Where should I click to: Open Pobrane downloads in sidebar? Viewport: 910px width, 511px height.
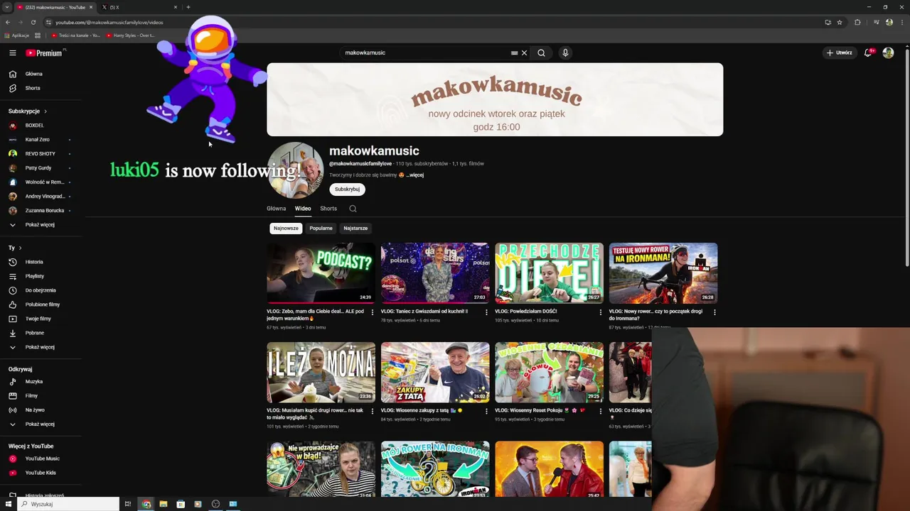pyautogui.click(x=35, y=333)
